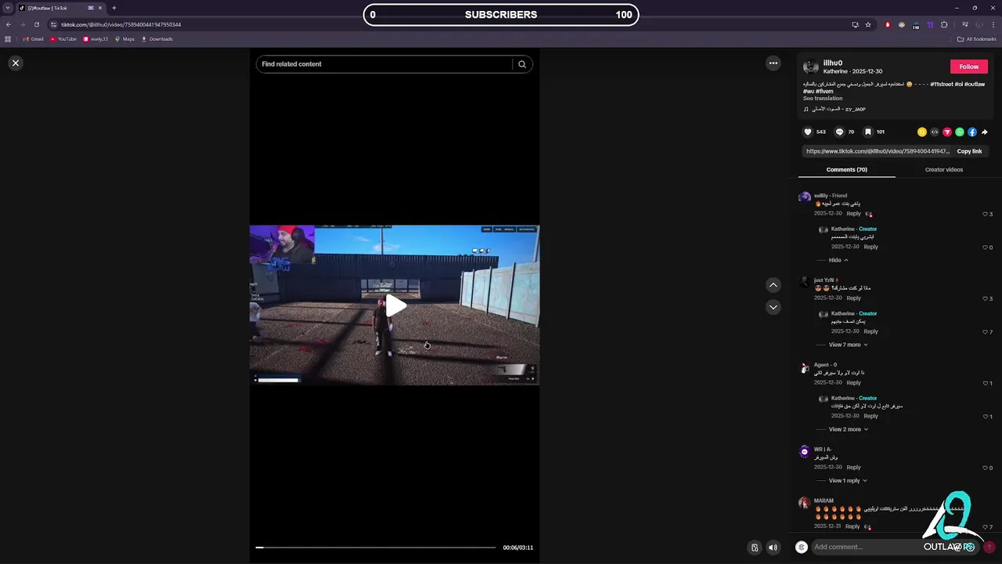Like Agent - 0's comment
The width and height of the screenshot is (1002, 564).
(x=986, y=383)
